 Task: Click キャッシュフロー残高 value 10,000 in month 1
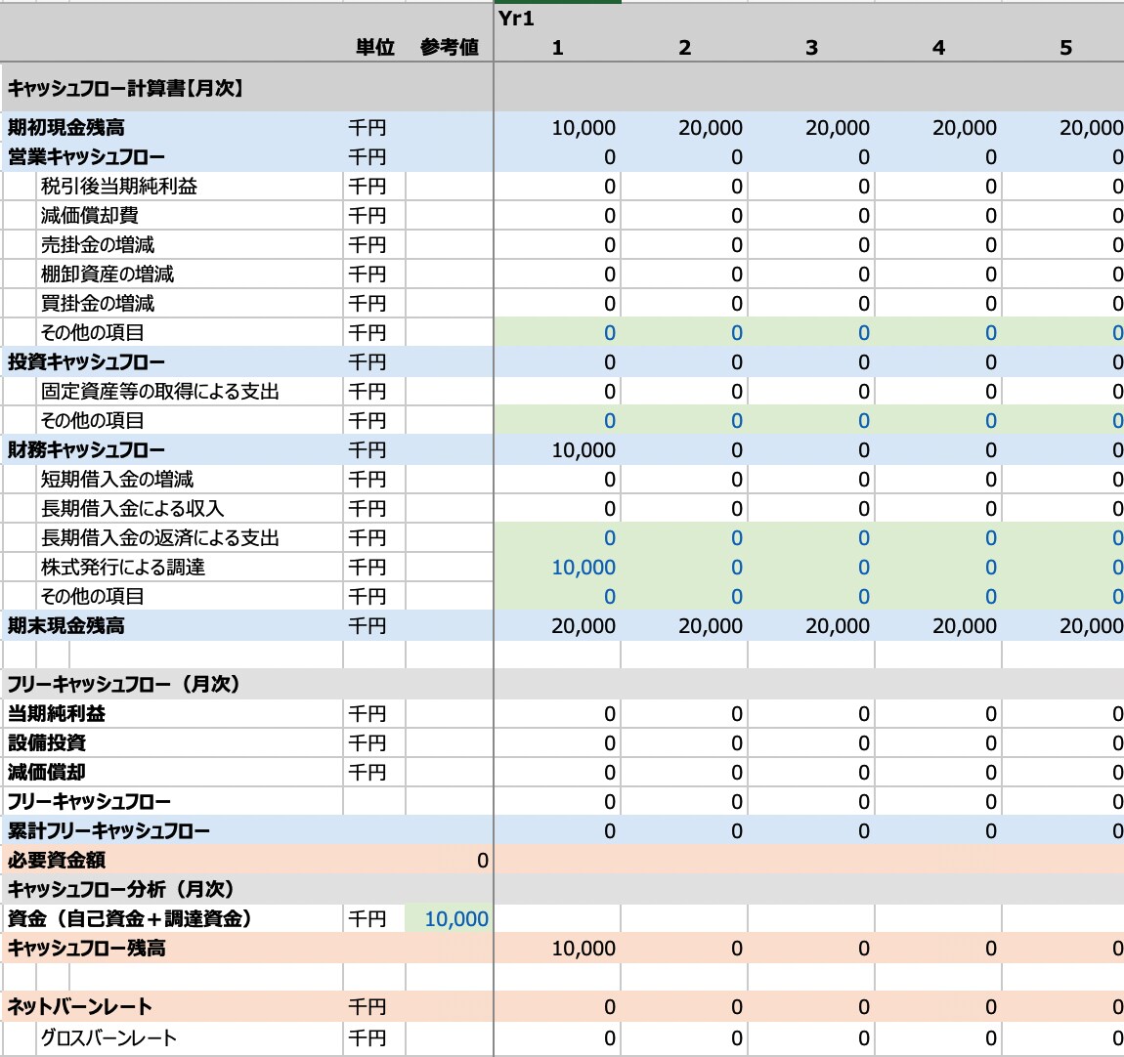[584, 948]
